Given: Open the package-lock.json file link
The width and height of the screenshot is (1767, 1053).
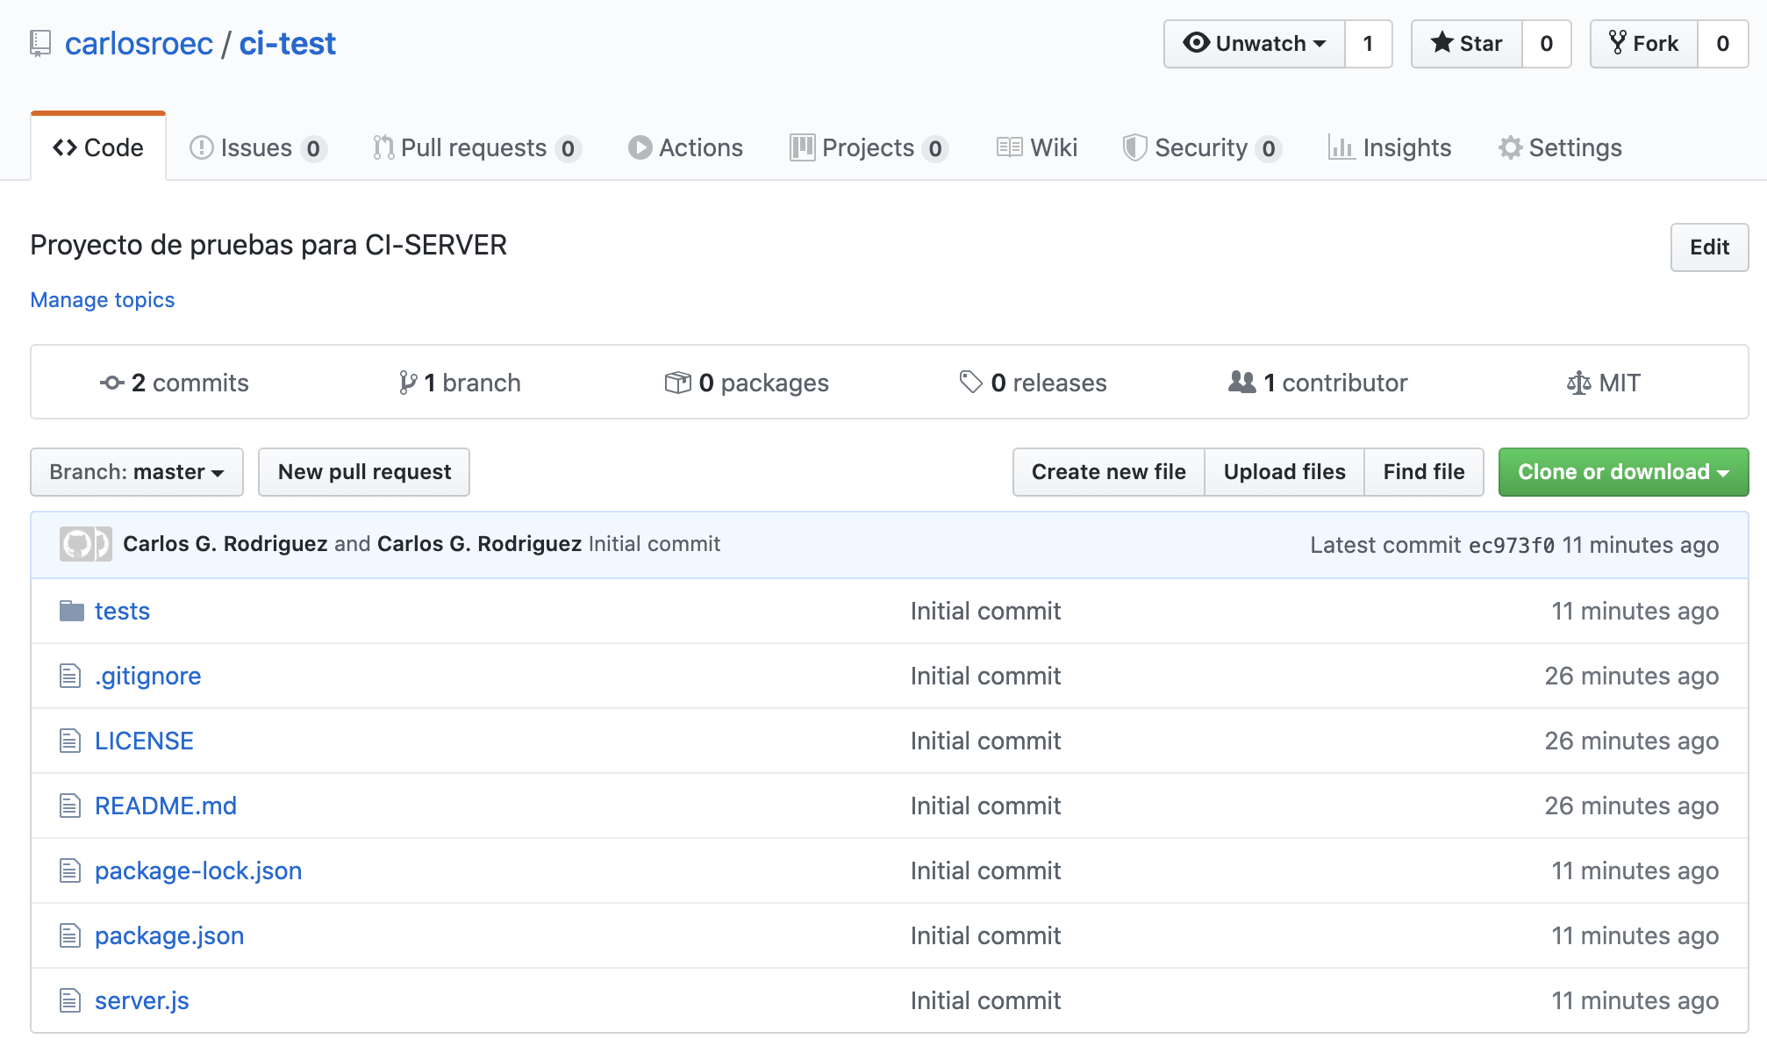Looking at the screenshot, I should 198,870.
